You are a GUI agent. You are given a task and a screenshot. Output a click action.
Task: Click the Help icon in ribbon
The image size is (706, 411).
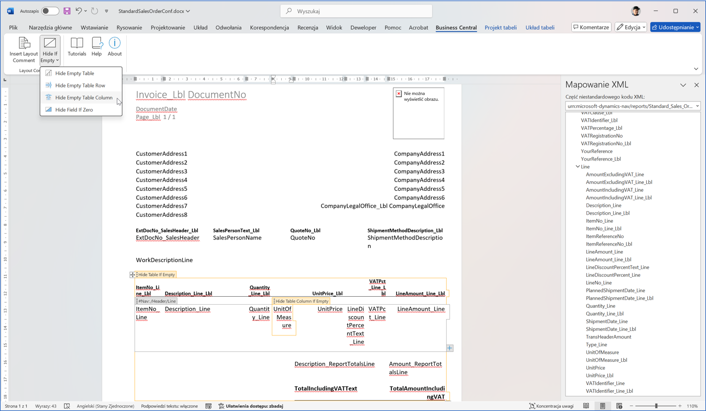pyautogui.click(x=96, y=47)
